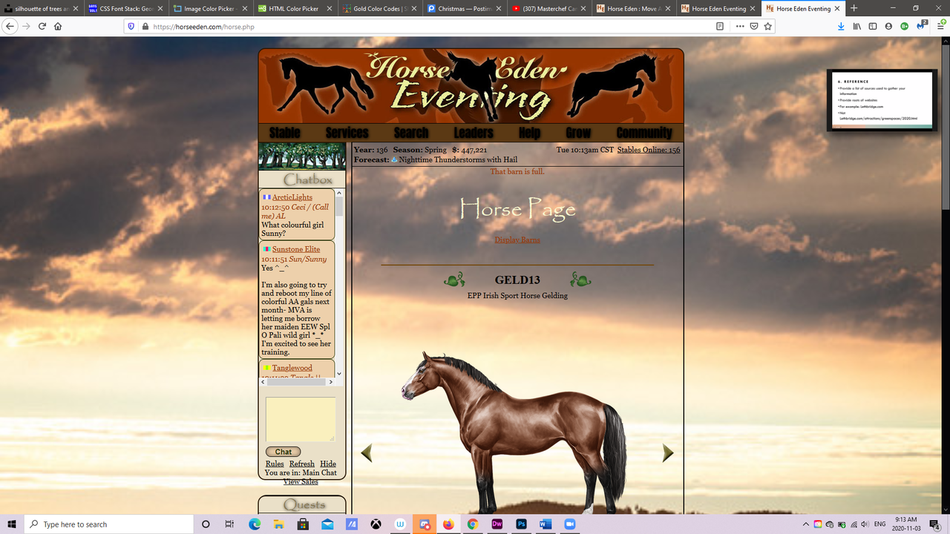Open the Grow menu
The width and height of the screenshot is (950, 534).
click(x=578, y=133)
